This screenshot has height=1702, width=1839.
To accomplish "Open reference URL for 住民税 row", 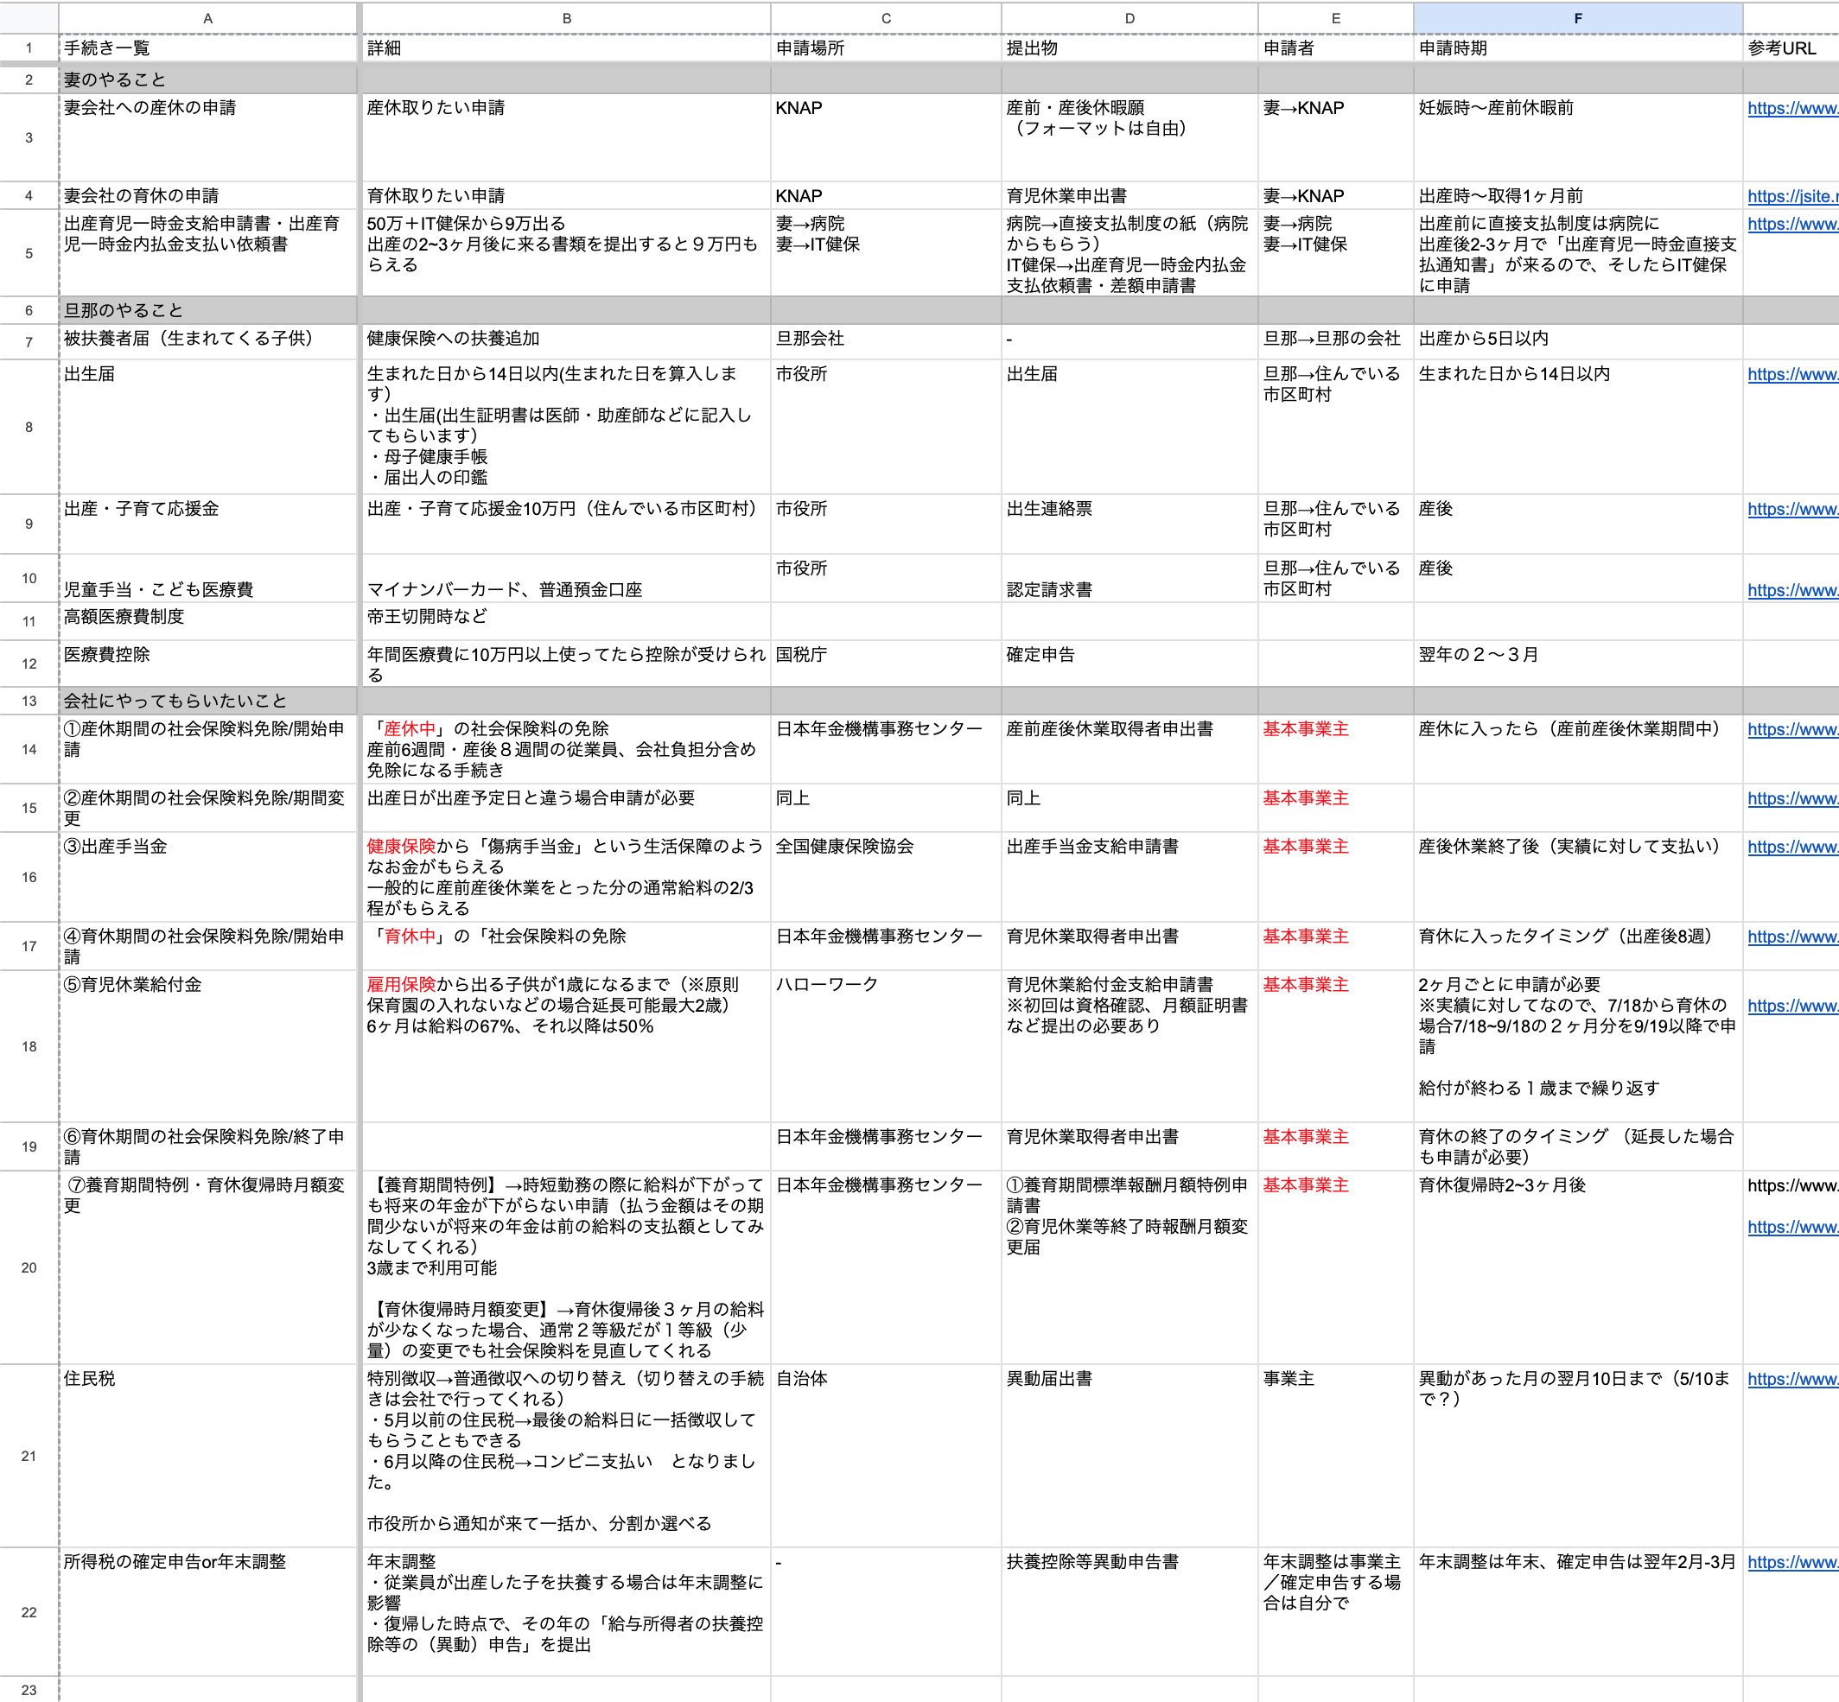I will 1792,1379.
